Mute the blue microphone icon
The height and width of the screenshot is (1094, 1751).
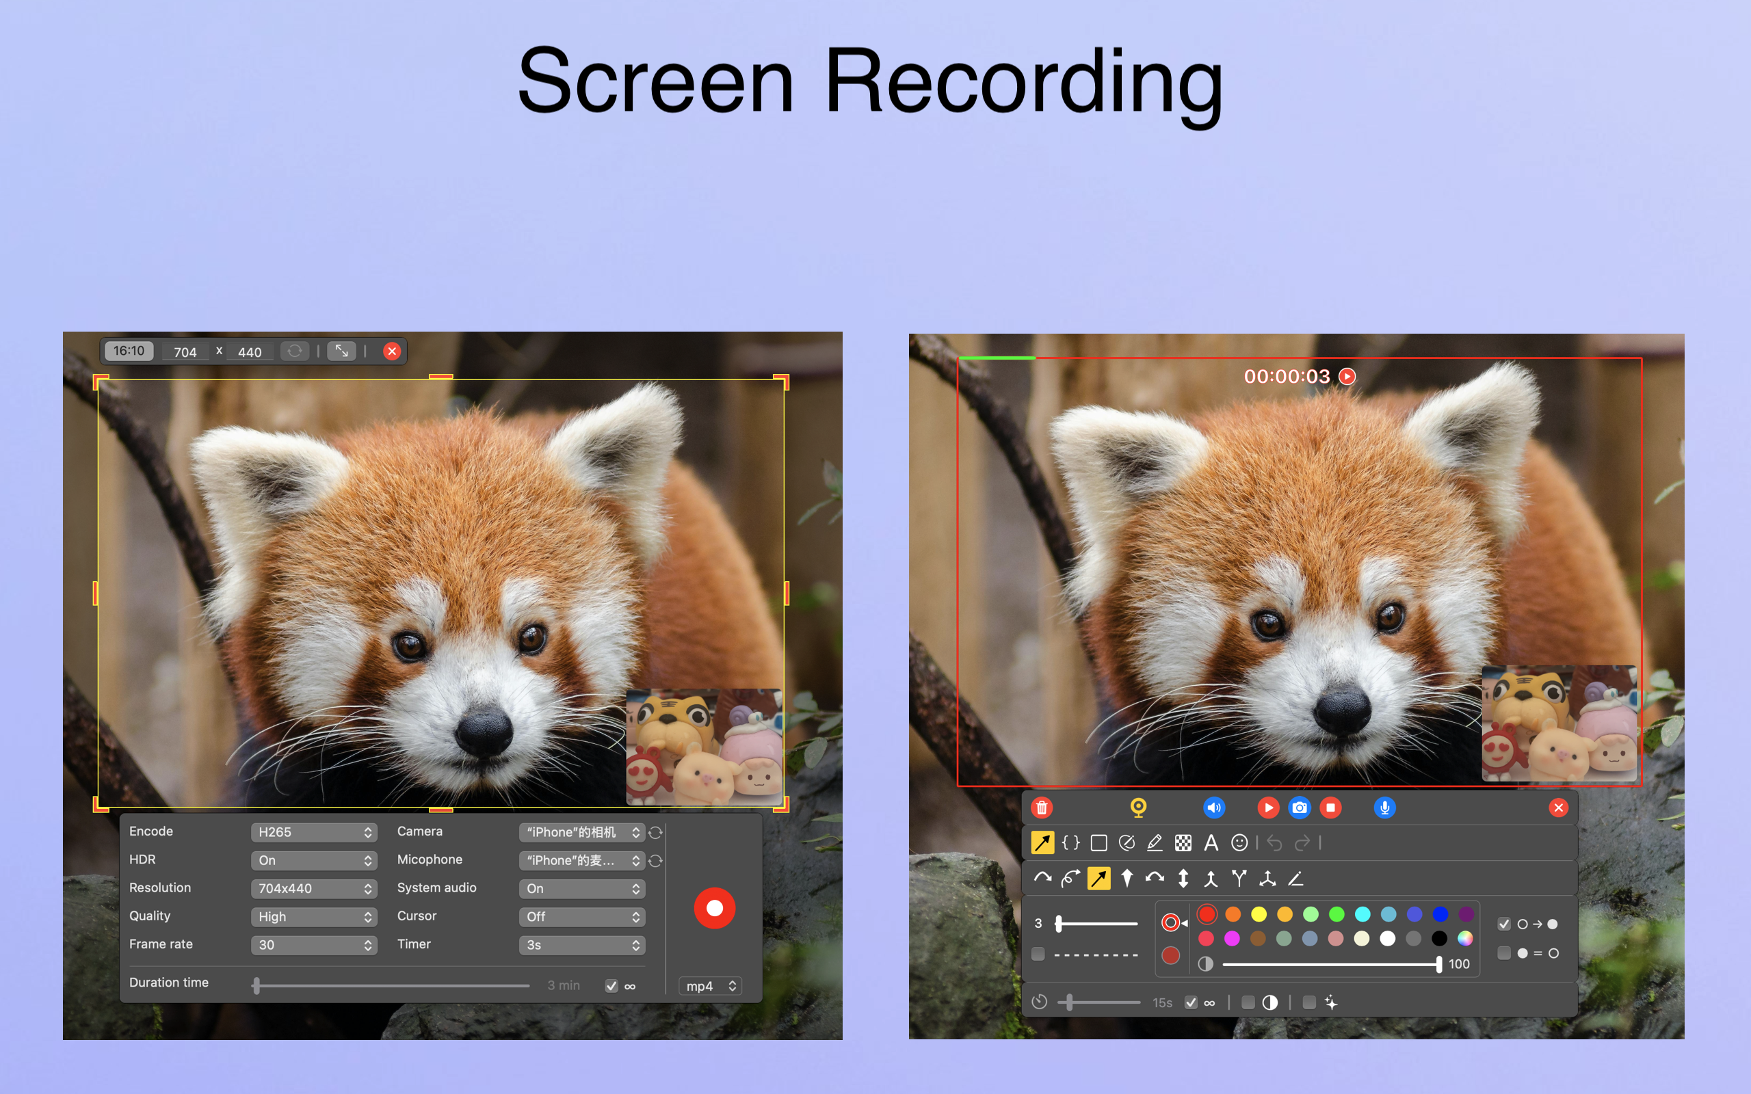click(x=1384, y=808)
